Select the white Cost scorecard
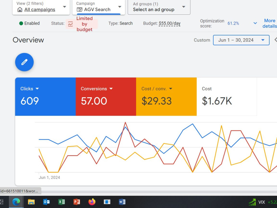Viewport: 277px width, 208px height. (227, 97)
